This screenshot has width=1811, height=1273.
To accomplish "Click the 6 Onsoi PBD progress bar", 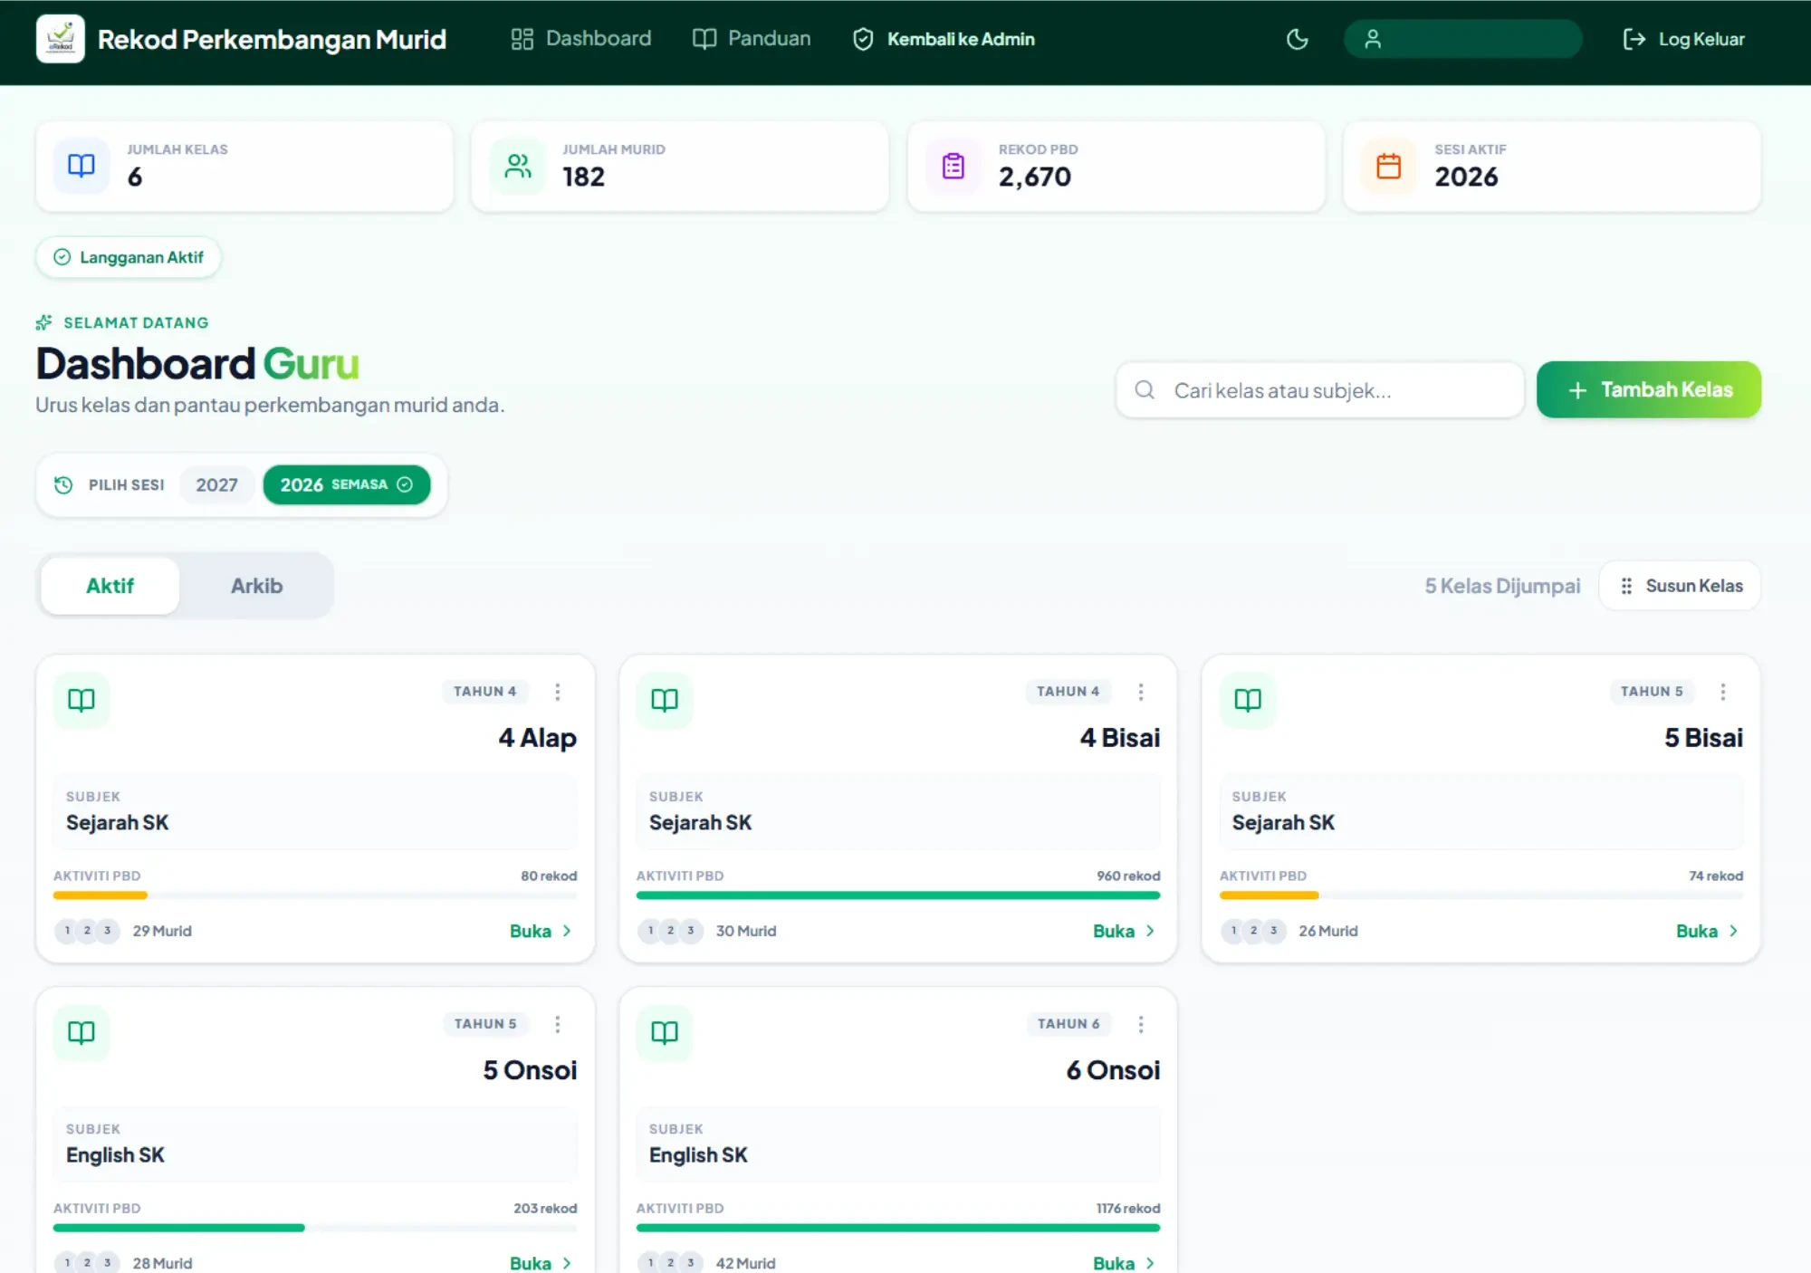I will [x=898, y=1228].
